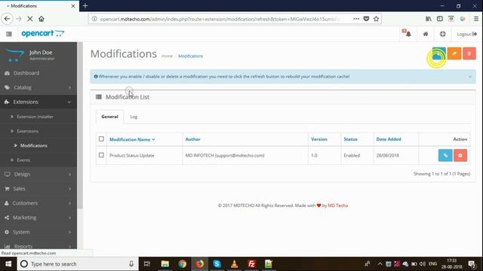Click the OpenCart logo
This screenshot has height=271, width=483.
pyautogui.click(x=43, y=33)
